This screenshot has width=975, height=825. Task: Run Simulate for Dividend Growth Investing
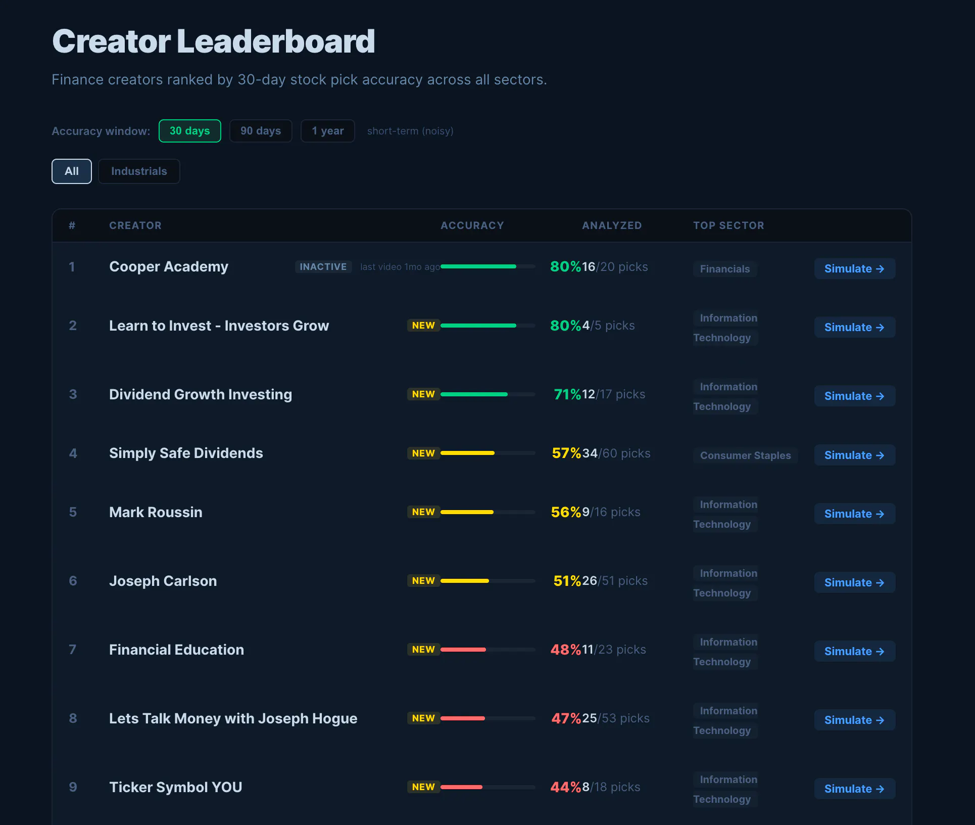(855, 396)
